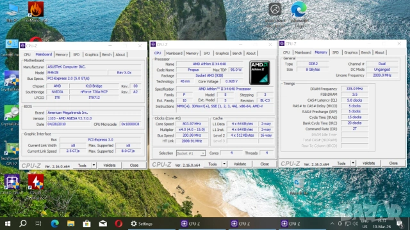410x230 pixels.
Task: Open volume control in system tray
Action: (355, 224)
